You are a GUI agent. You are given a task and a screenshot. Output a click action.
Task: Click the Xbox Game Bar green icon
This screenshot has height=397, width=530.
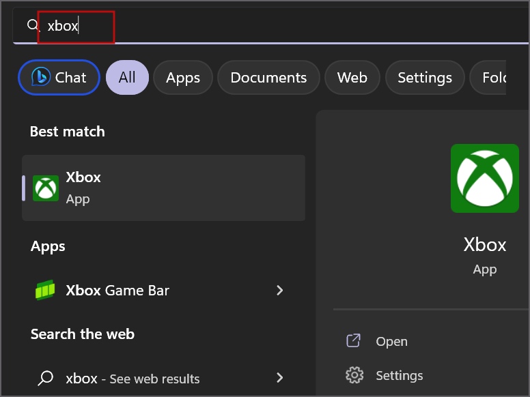tap(45, 290)
